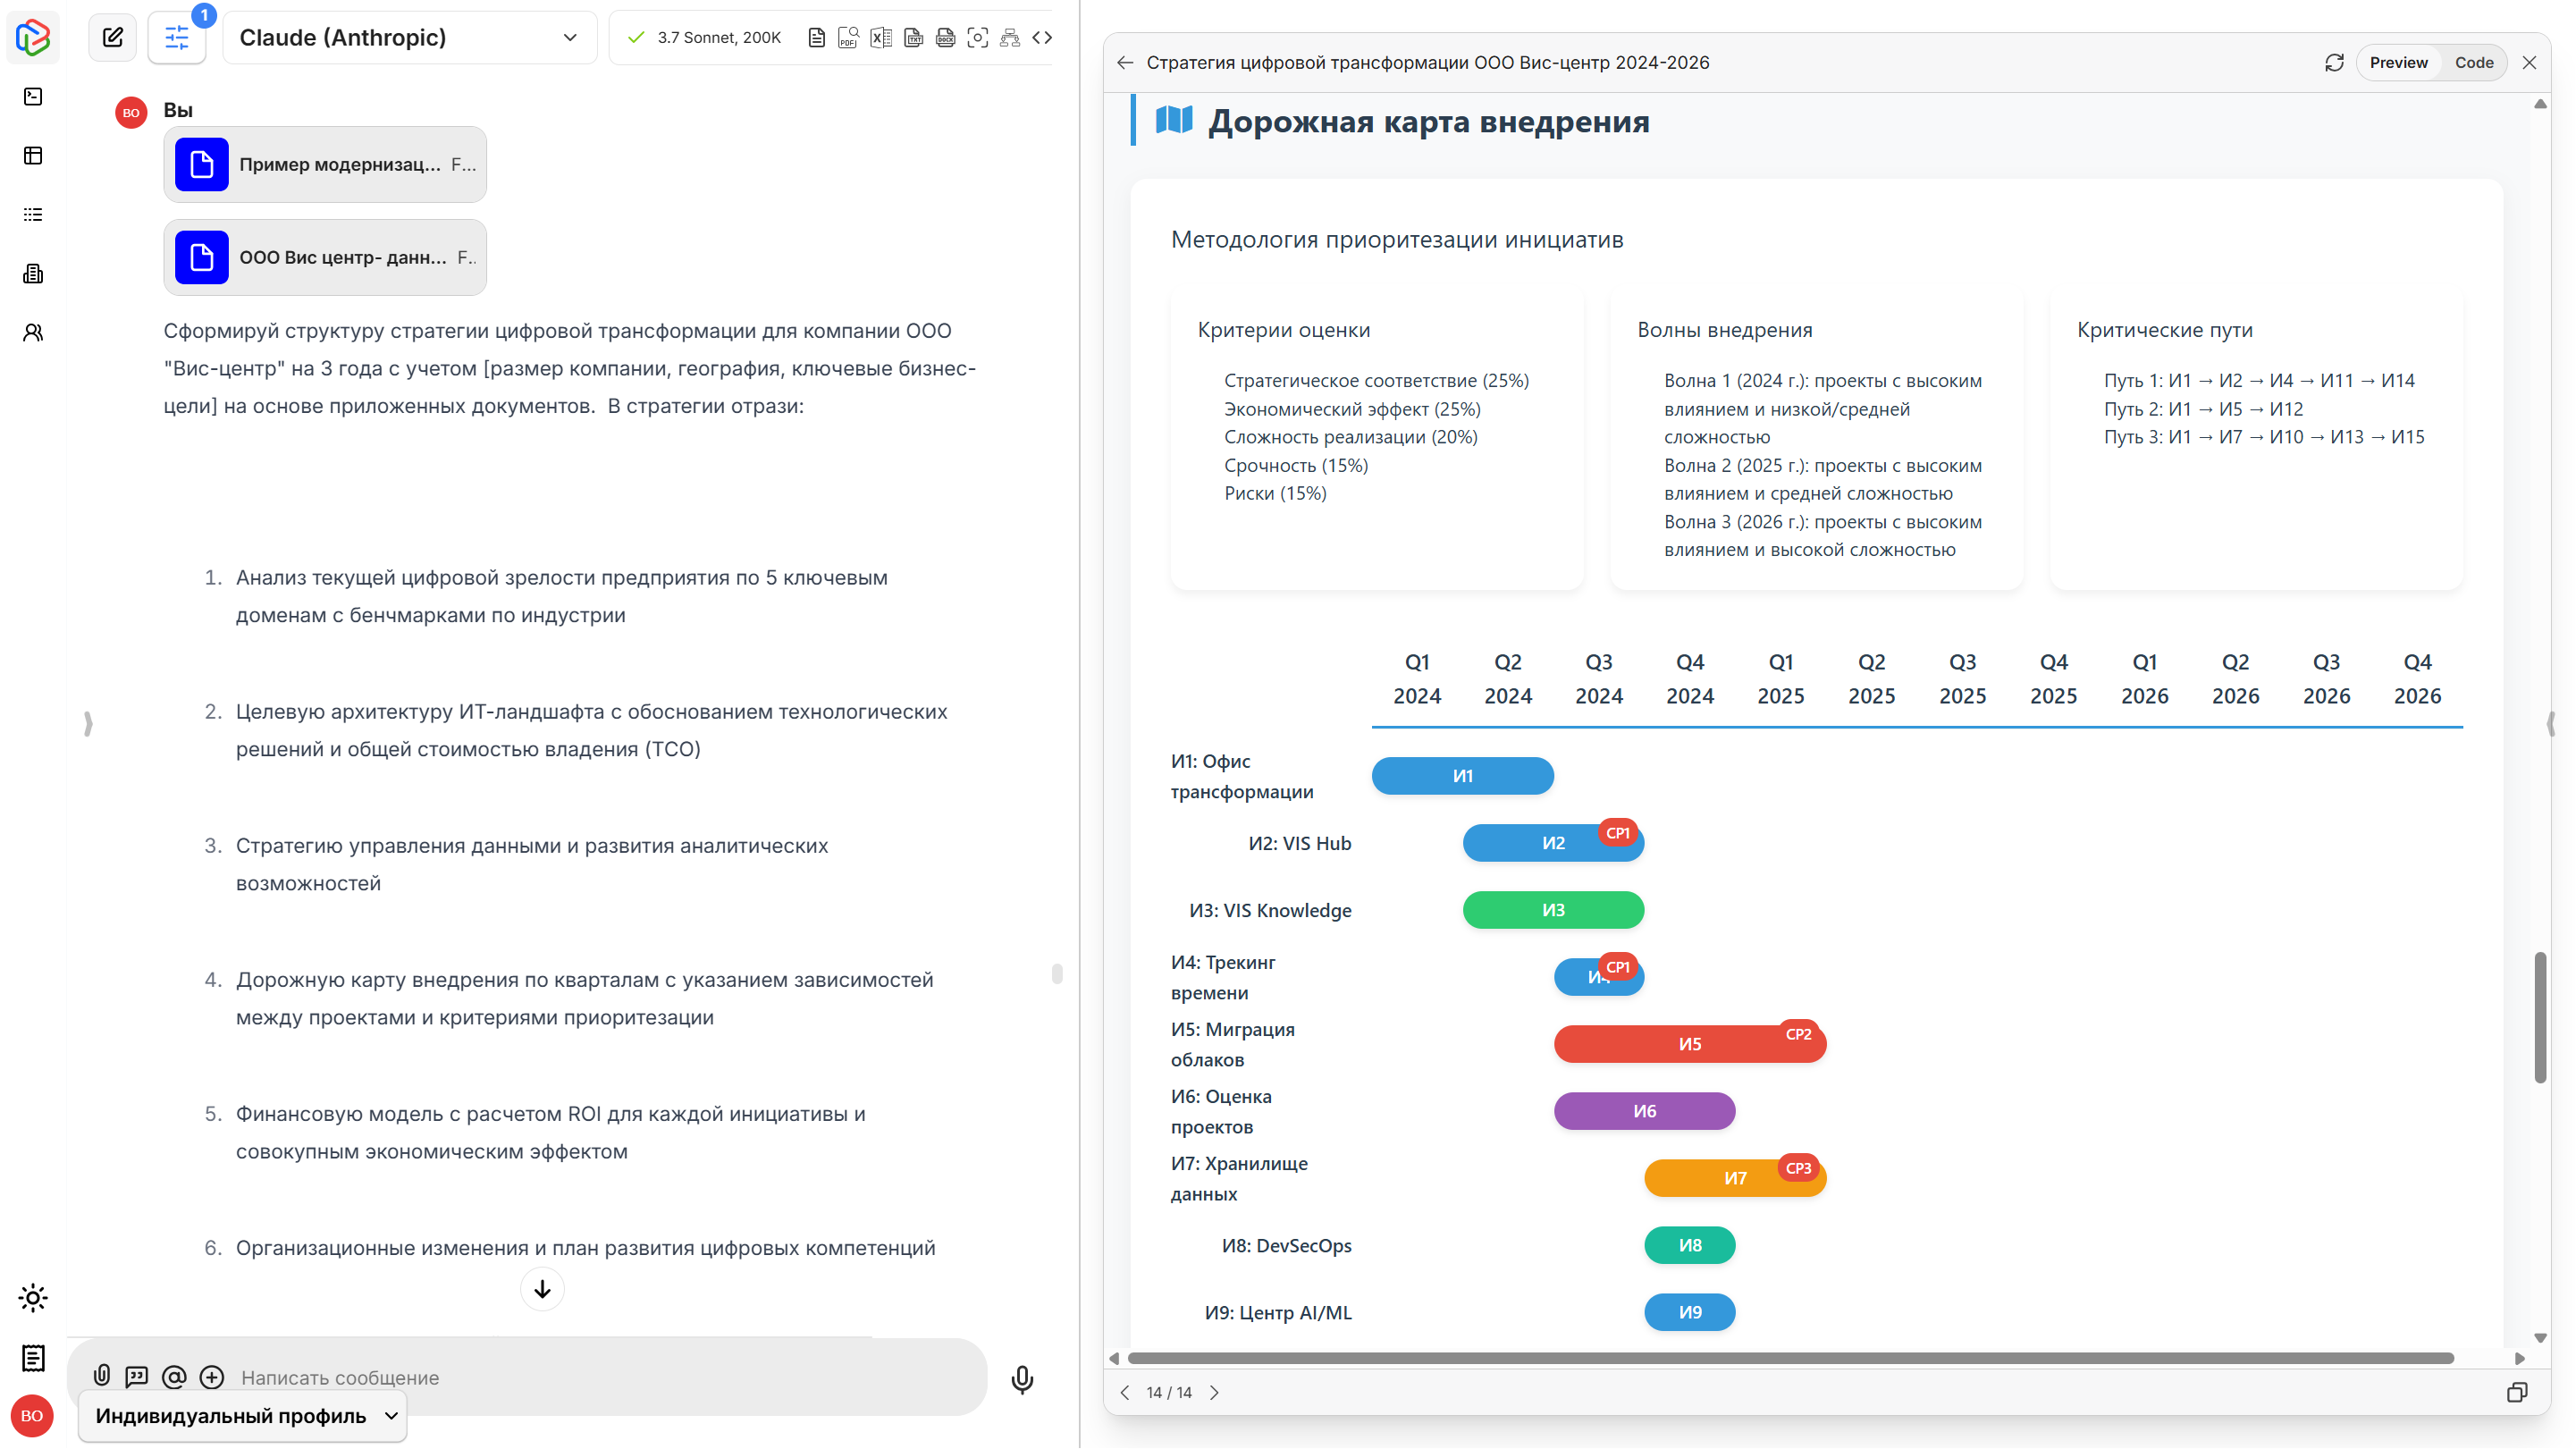Click the artifact horizontal scrollbar thumb
The image size is (2576, 1449).
(x=1790, y=1358)
